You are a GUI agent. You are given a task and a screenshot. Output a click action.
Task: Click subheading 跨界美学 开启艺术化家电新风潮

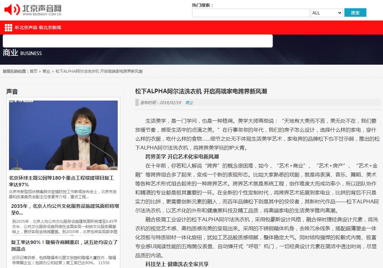coord(182,157)
